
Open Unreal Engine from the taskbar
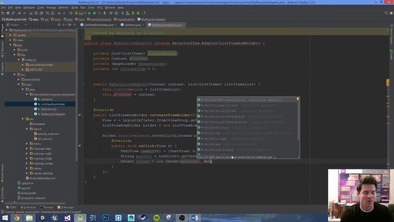(55, 218)
